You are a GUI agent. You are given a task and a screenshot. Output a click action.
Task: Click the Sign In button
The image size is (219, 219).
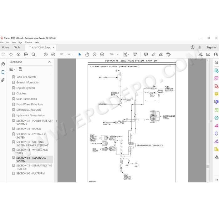tap(211, 47)
